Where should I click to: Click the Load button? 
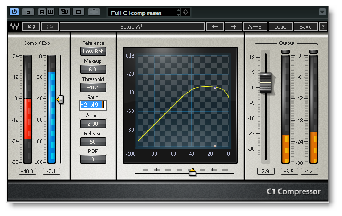click(280, 27)
